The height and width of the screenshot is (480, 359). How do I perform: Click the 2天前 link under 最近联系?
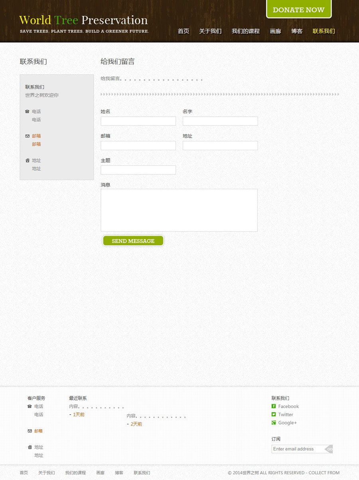136,424
